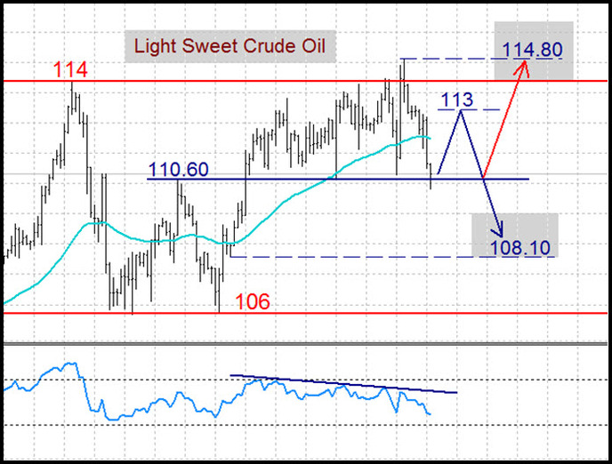Viewport: 612px width, 464px height.
Task: Click the '113' price label
Action: 456,100
